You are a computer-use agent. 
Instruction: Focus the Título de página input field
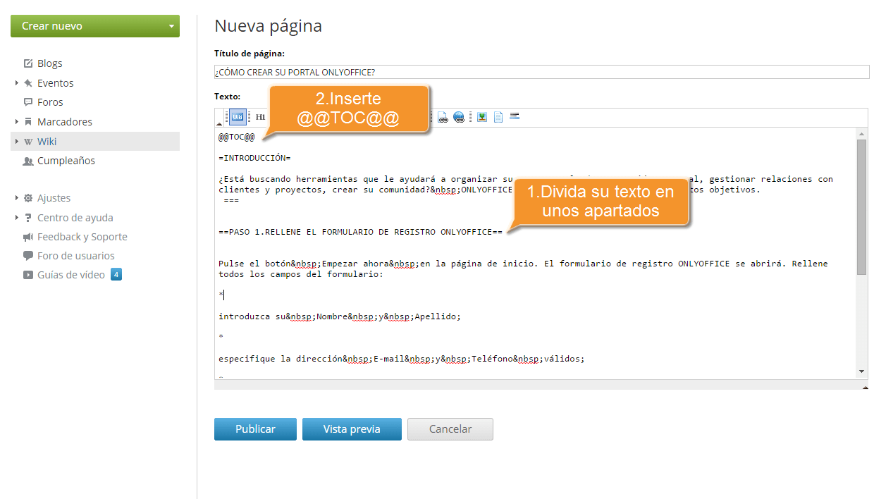(x=541, y=72)
